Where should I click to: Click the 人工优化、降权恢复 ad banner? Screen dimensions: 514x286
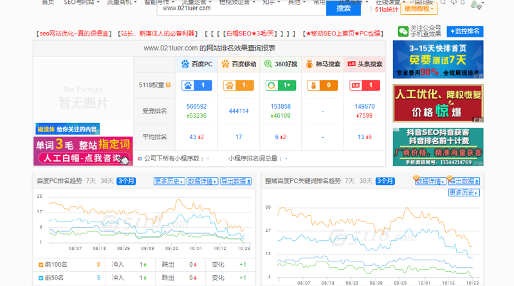pos(438,103)
